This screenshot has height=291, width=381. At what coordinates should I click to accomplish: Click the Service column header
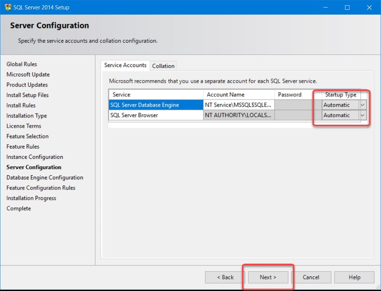(156, 94)
